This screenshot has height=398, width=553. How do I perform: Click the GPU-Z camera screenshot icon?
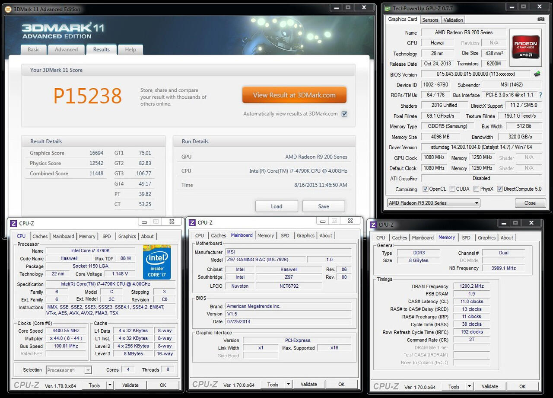[x=541, y=19]
